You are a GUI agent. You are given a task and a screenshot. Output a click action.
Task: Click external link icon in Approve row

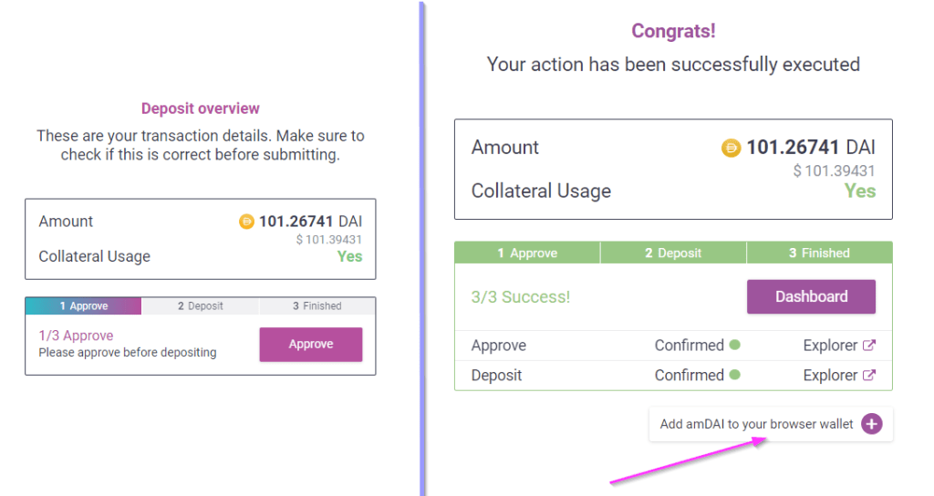[x=869, y=346]
